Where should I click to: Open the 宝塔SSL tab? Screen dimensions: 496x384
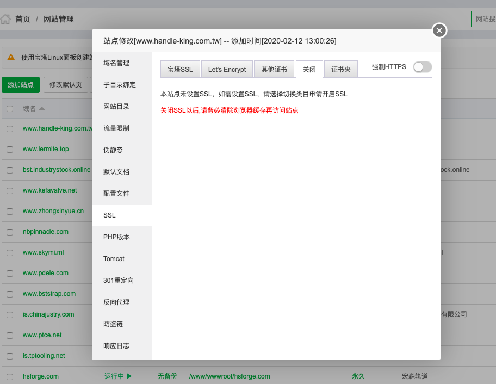click(180, 70)
